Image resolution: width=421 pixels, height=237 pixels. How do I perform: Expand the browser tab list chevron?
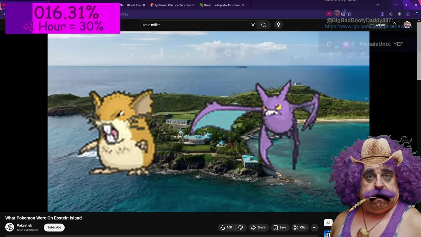tap(378, 5)
